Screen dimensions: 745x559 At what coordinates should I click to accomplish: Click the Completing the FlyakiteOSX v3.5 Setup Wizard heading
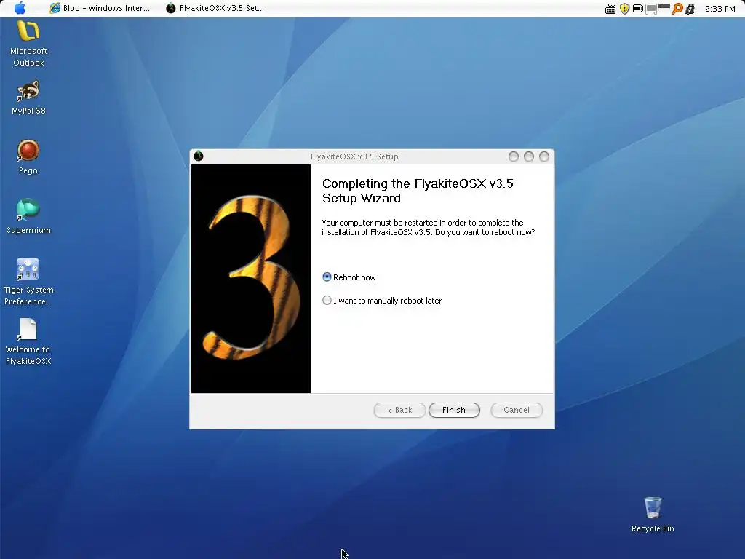[418, 191]
